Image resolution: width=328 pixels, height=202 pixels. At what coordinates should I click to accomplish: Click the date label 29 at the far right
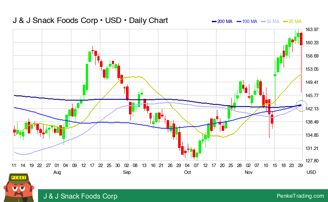coord(300,165)
